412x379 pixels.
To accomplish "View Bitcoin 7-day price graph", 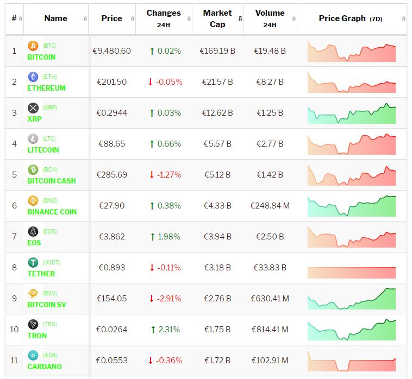I will coord(351,51).
